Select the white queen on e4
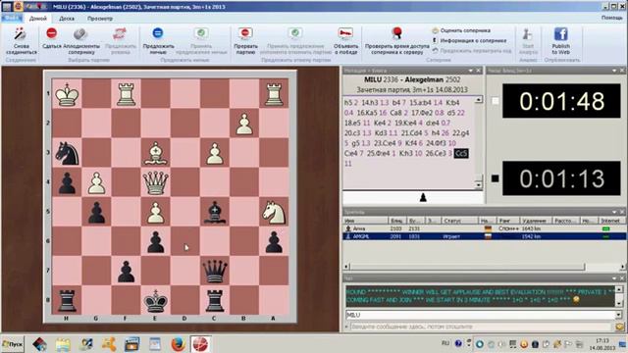The width and height of the screenshot is (628, 353). click(155, 182)
